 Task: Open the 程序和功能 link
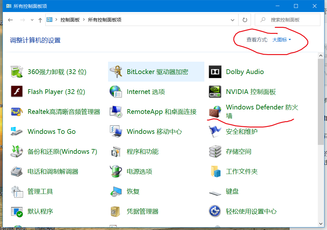coord(143,152)
